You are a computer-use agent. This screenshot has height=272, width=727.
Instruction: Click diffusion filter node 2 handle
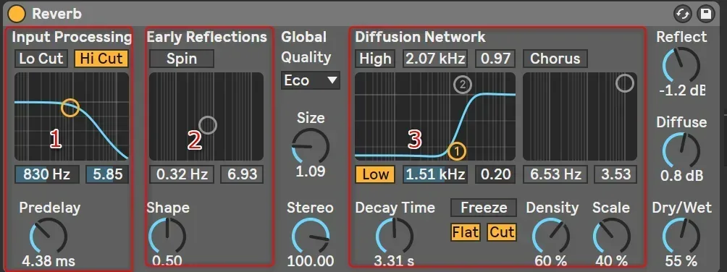point(463,85)
